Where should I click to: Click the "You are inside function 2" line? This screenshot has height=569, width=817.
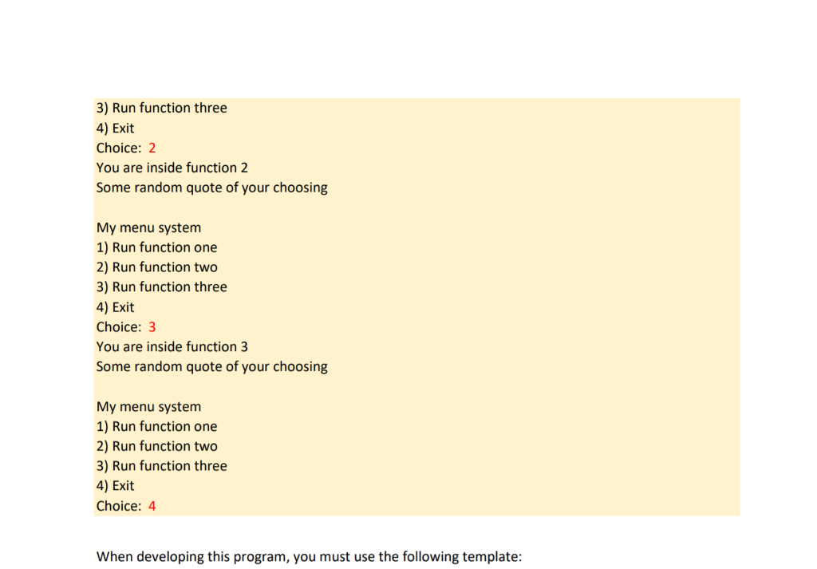point(172,168)
